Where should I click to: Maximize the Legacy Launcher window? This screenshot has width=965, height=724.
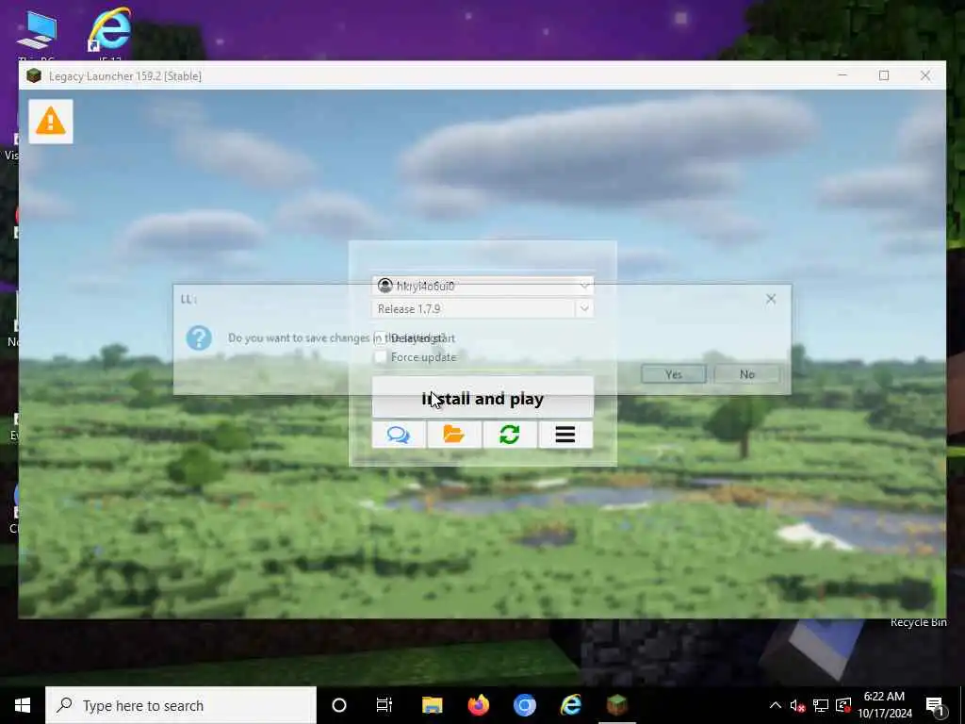(x=884, y=75)
